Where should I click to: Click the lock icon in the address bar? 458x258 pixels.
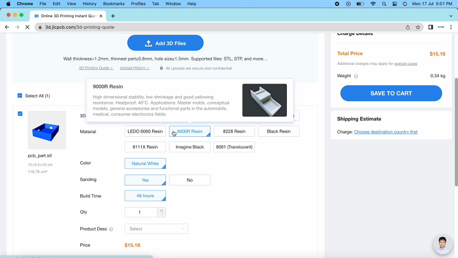tap(40, 27)
